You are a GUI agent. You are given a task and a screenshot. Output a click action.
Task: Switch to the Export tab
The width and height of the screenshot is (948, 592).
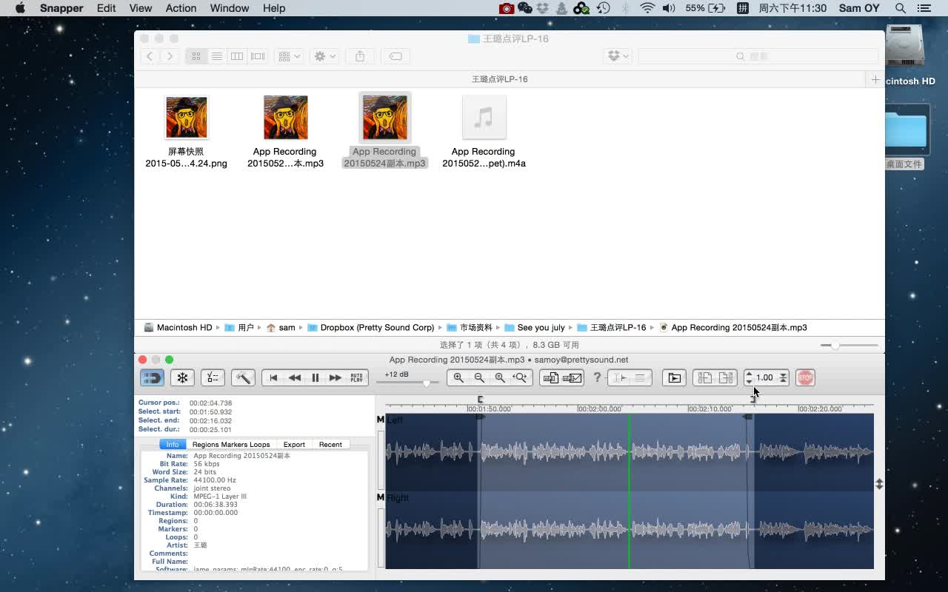[294, 444]
